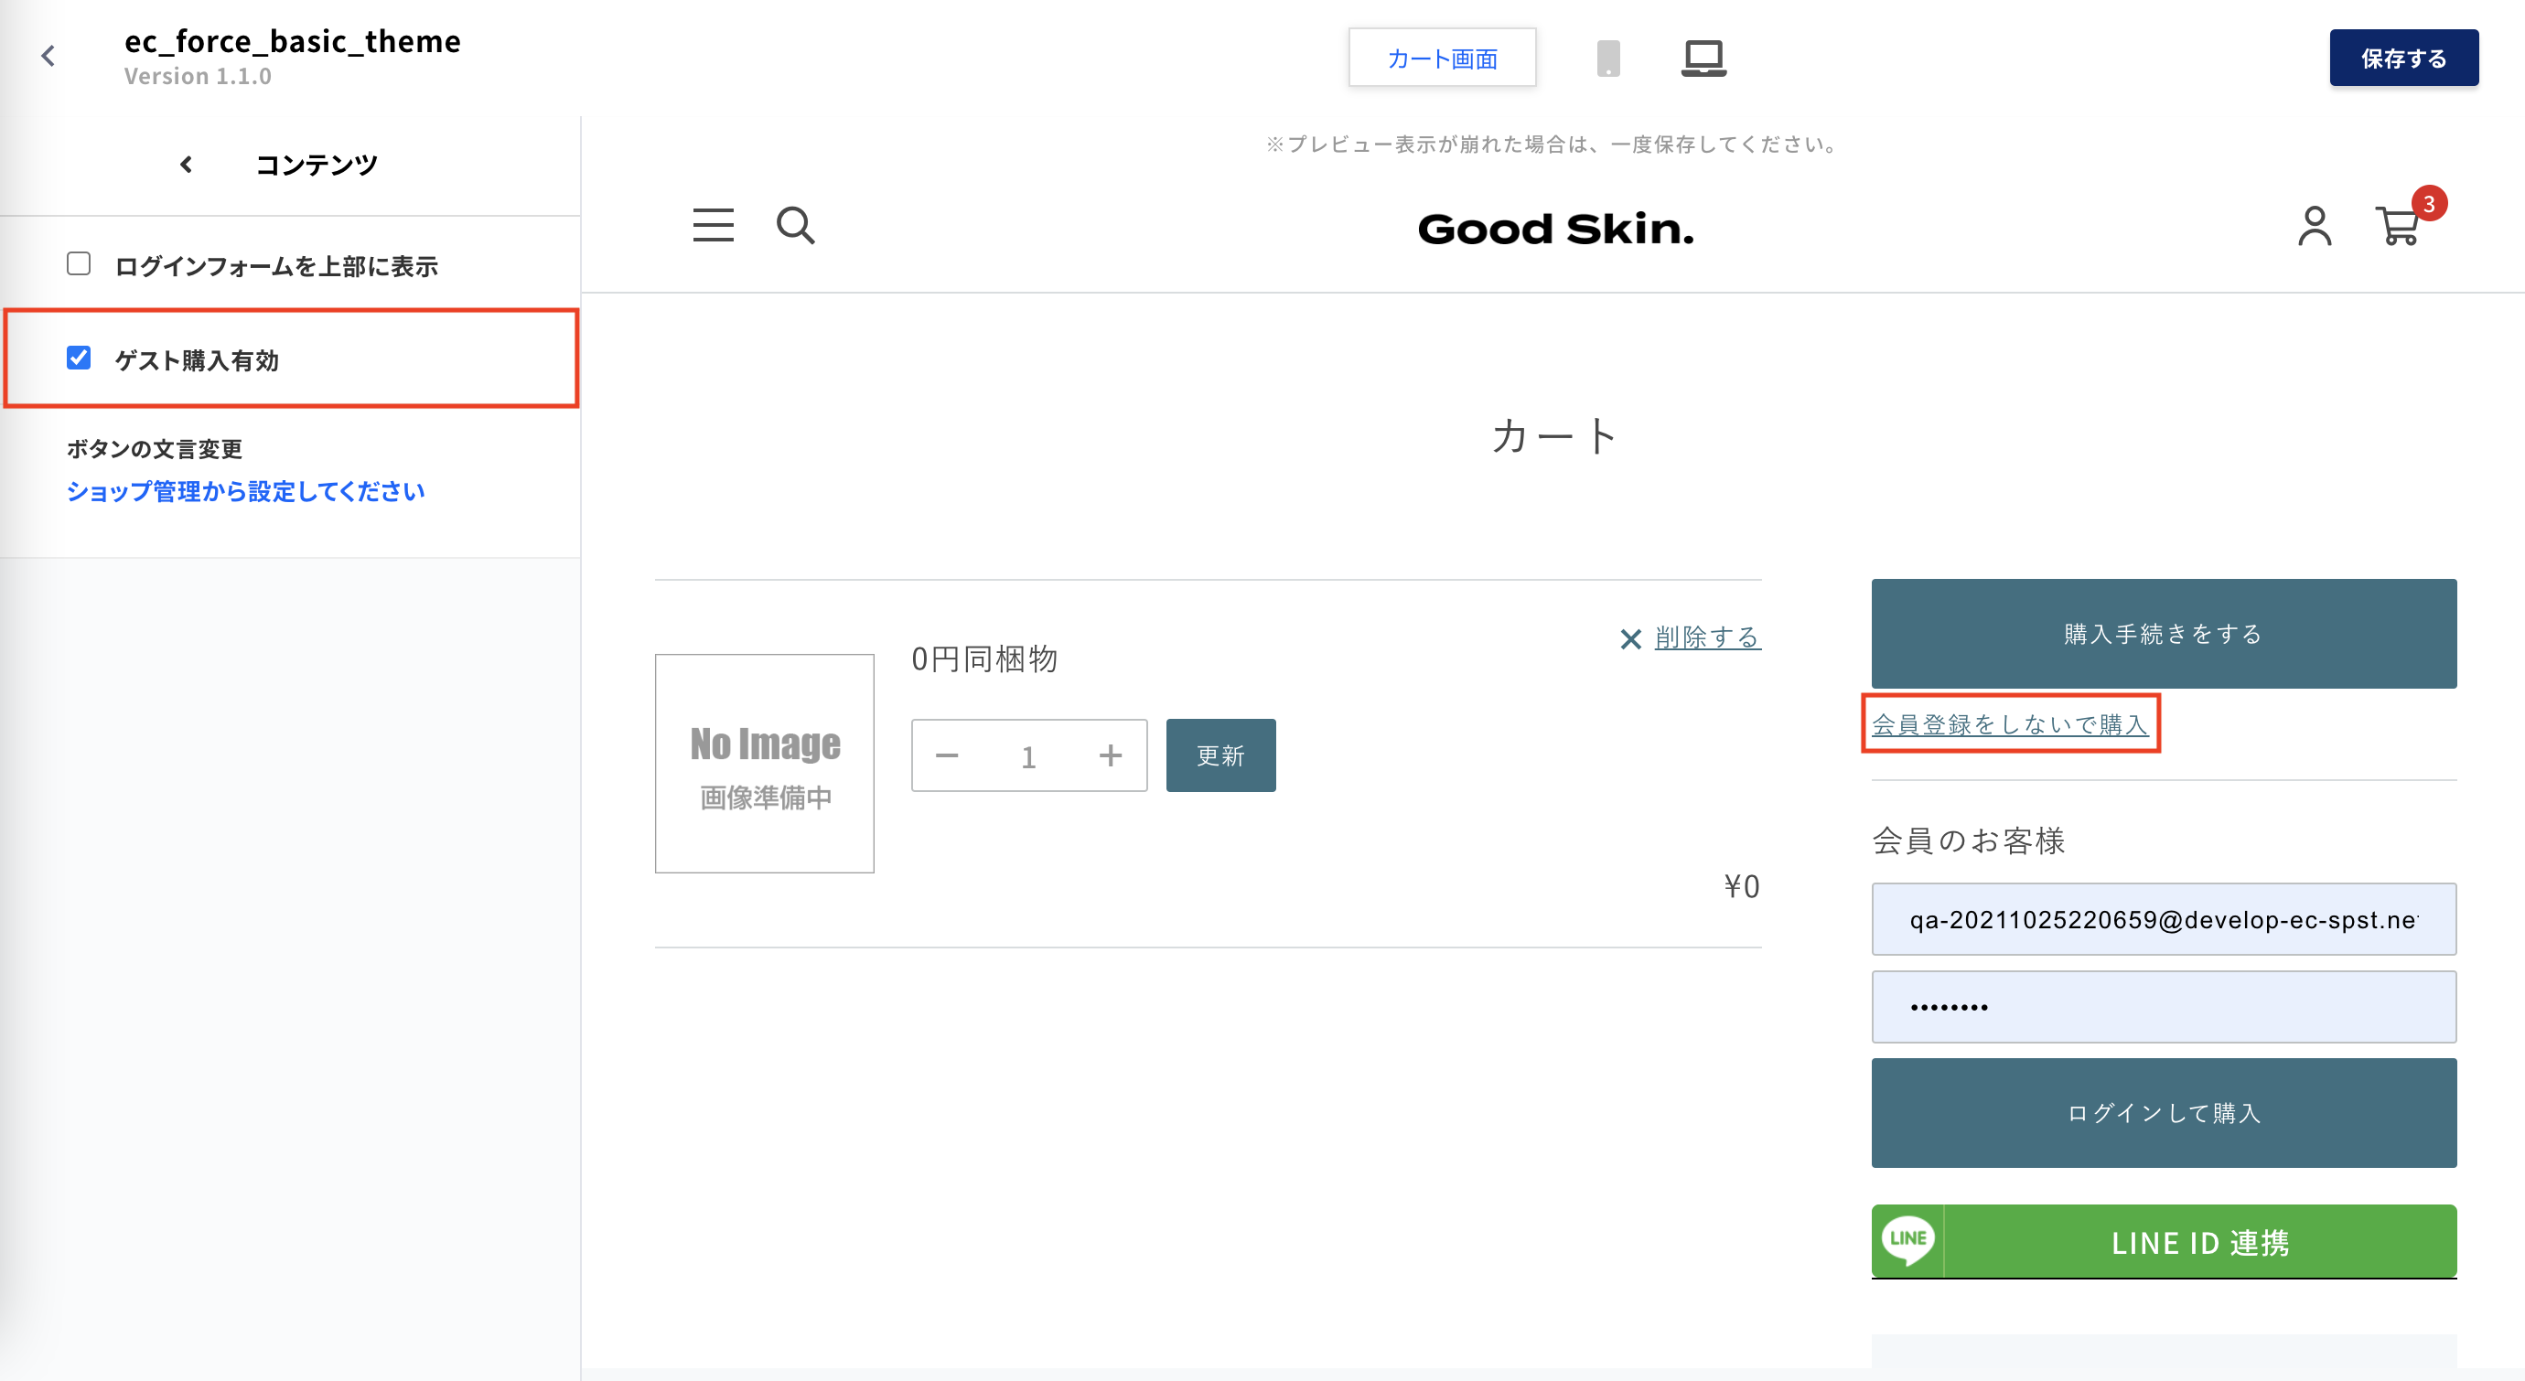Click the LINE logo icon
Screen dimensions: 2525x1381
[1907, 1240]
